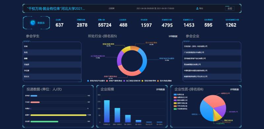Open 详细数据 for 企业规模 chart
264x129 pixels.
pyautogui.click(x=160, y=90)
